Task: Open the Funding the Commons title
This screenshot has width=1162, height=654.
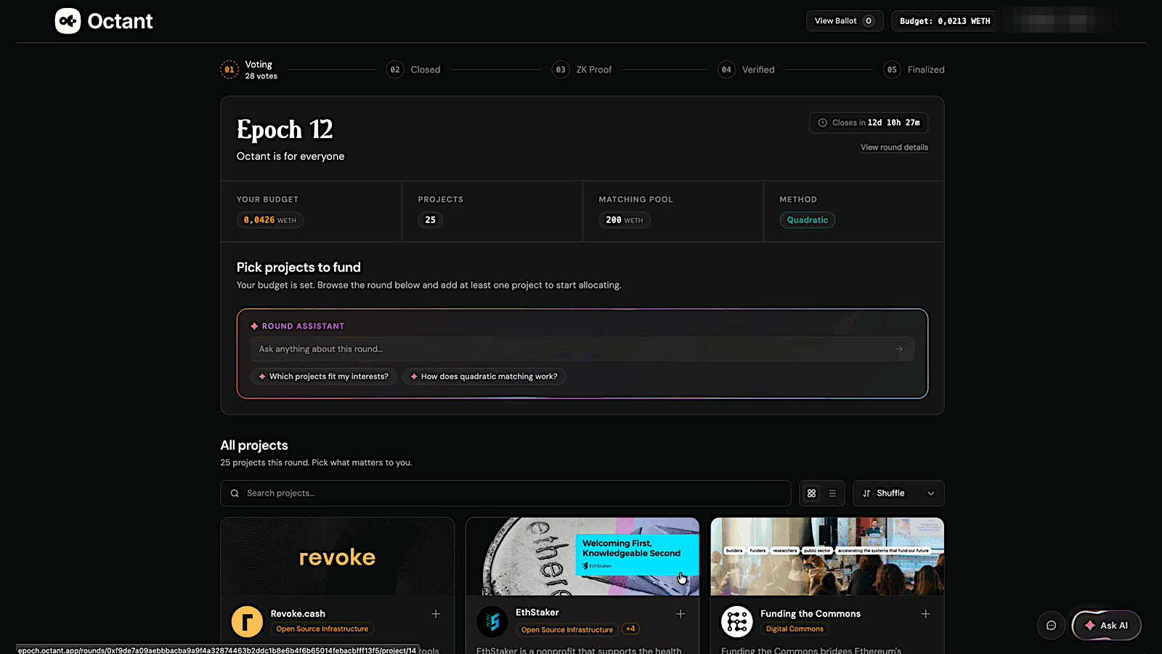Action: tap(810, 614)
